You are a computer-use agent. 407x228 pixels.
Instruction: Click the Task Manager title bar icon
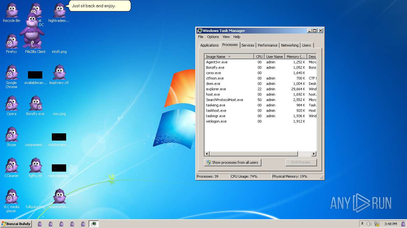[200, 31]
